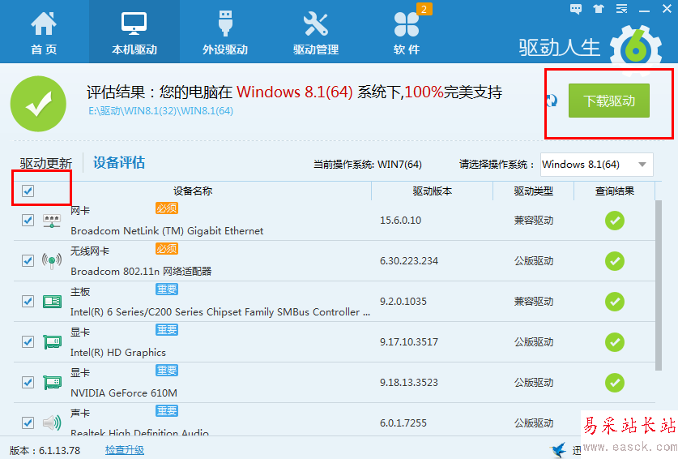678x459 pixels.
Task: Click the 声卡 speaker device icon
Action: (52, 423)
